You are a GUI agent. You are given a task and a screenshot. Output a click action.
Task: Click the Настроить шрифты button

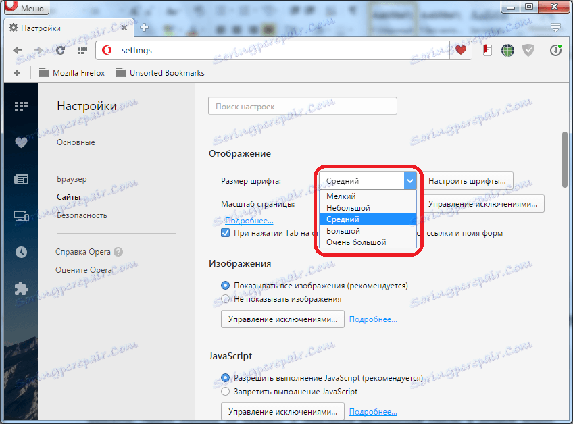tap(468, 181)
